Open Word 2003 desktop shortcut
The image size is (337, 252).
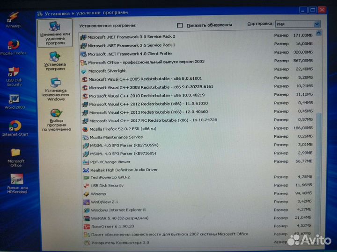[15, 102]
